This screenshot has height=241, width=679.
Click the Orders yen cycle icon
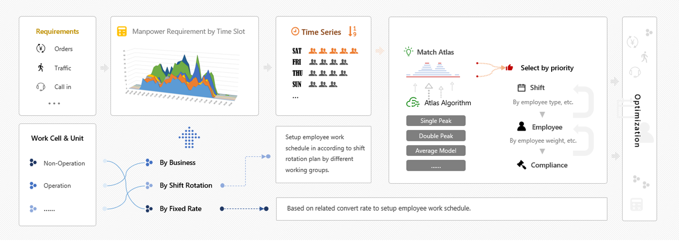coord(41,48)
